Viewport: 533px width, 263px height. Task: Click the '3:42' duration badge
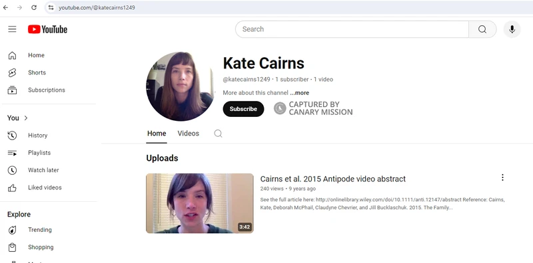[x=245, y=227]
